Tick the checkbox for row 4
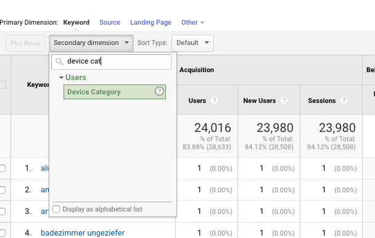This screenshot has height=238, width=375. click(2, 232)
